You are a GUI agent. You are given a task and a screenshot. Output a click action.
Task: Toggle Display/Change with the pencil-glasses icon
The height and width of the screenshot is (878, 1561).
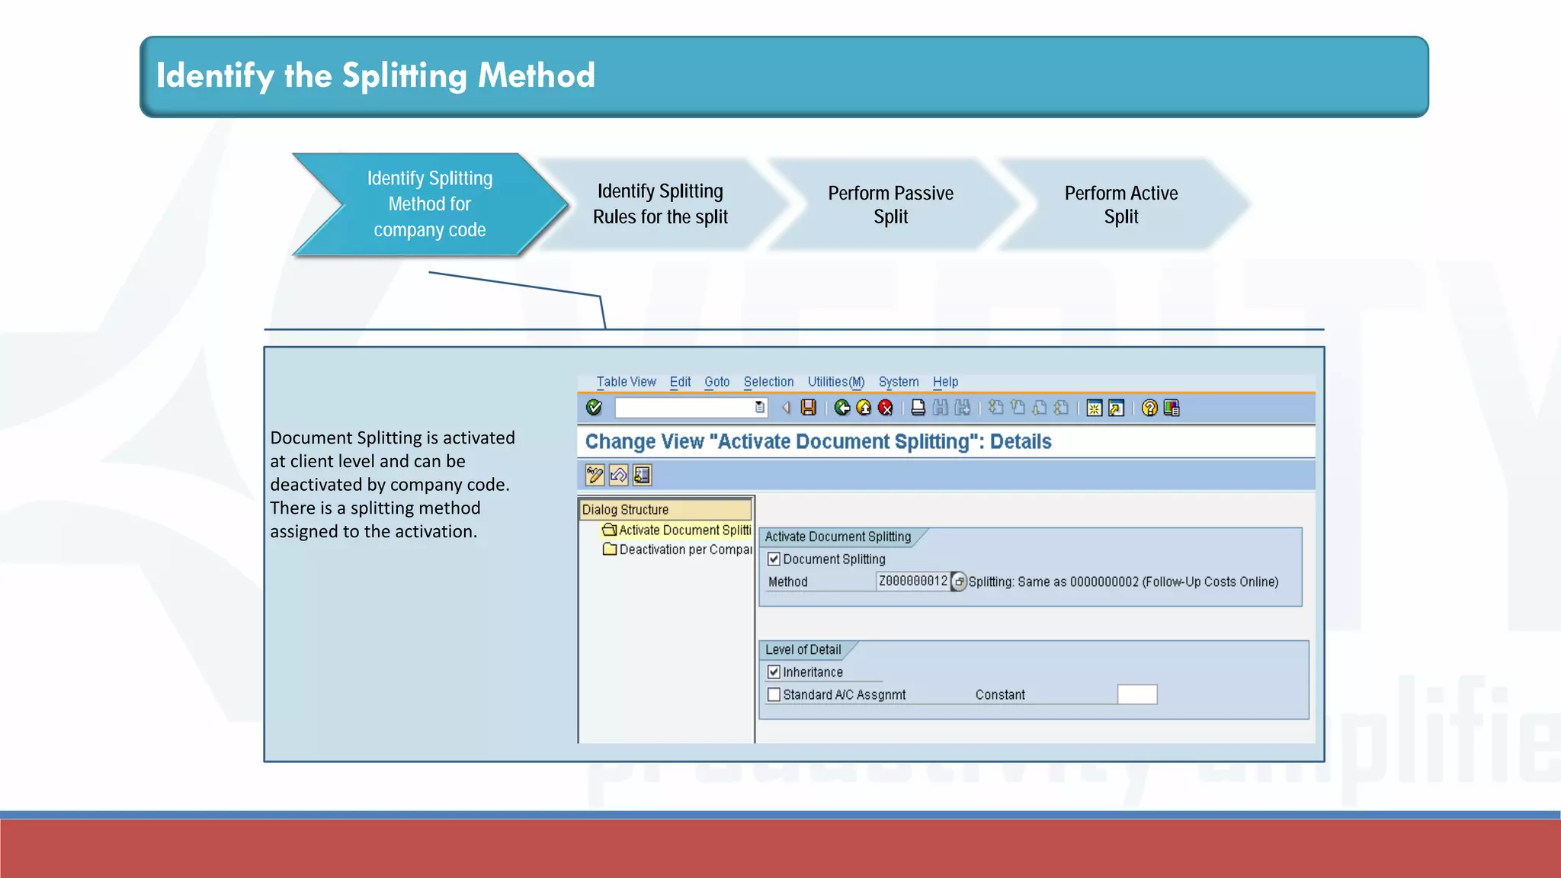point(595,476)
